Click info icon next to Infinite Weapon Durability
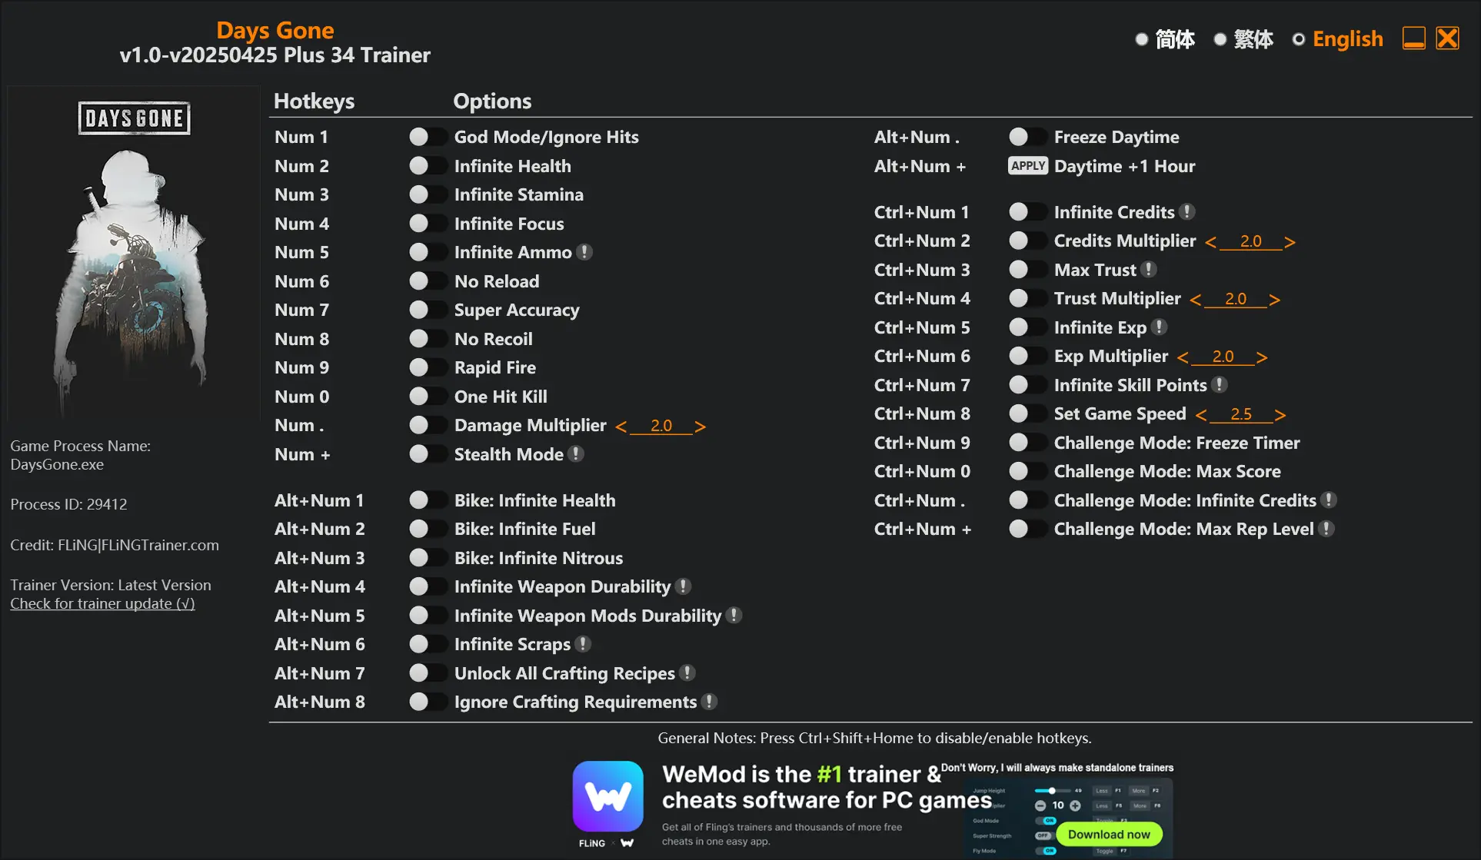 pyautogui.click(x=683, y=586)
